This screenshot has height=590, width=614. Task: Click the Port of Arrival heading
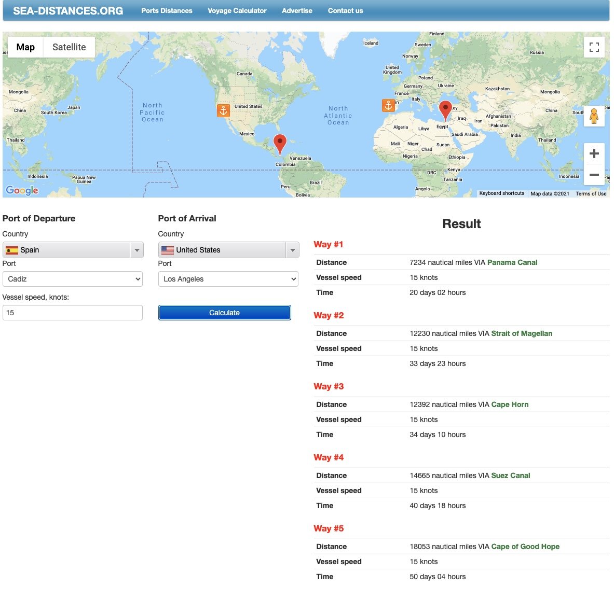pos(187,218)
